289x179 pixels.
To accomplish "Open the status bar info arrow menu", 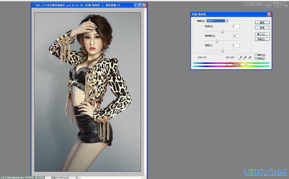I will click(x=77, y=177).
